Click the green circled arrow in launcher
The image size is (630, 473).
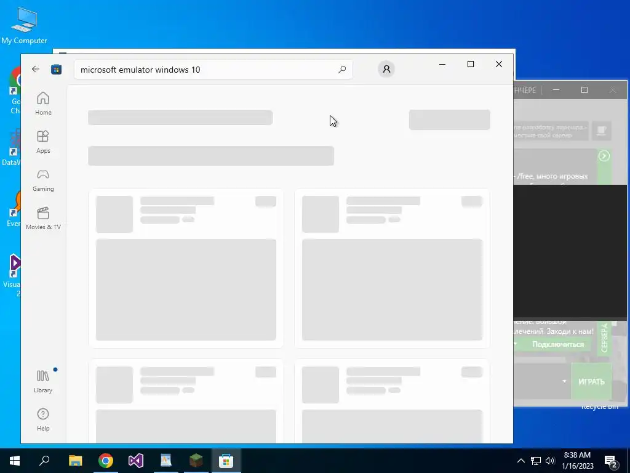point(604,156)
